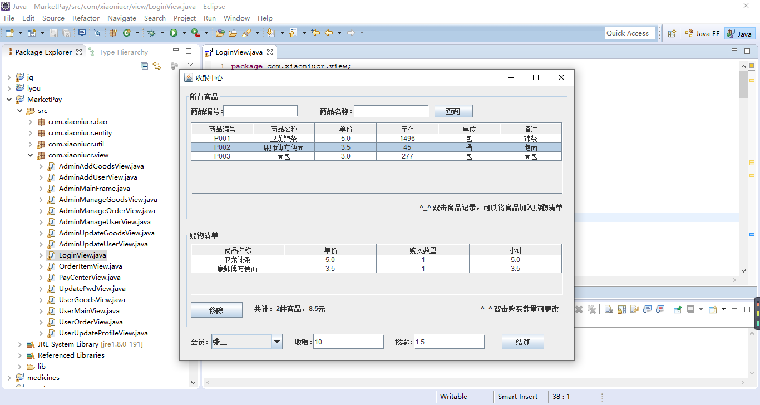
Task: Run the program with the green play icon
Action: pyautogui.click(x=174, y=33)
